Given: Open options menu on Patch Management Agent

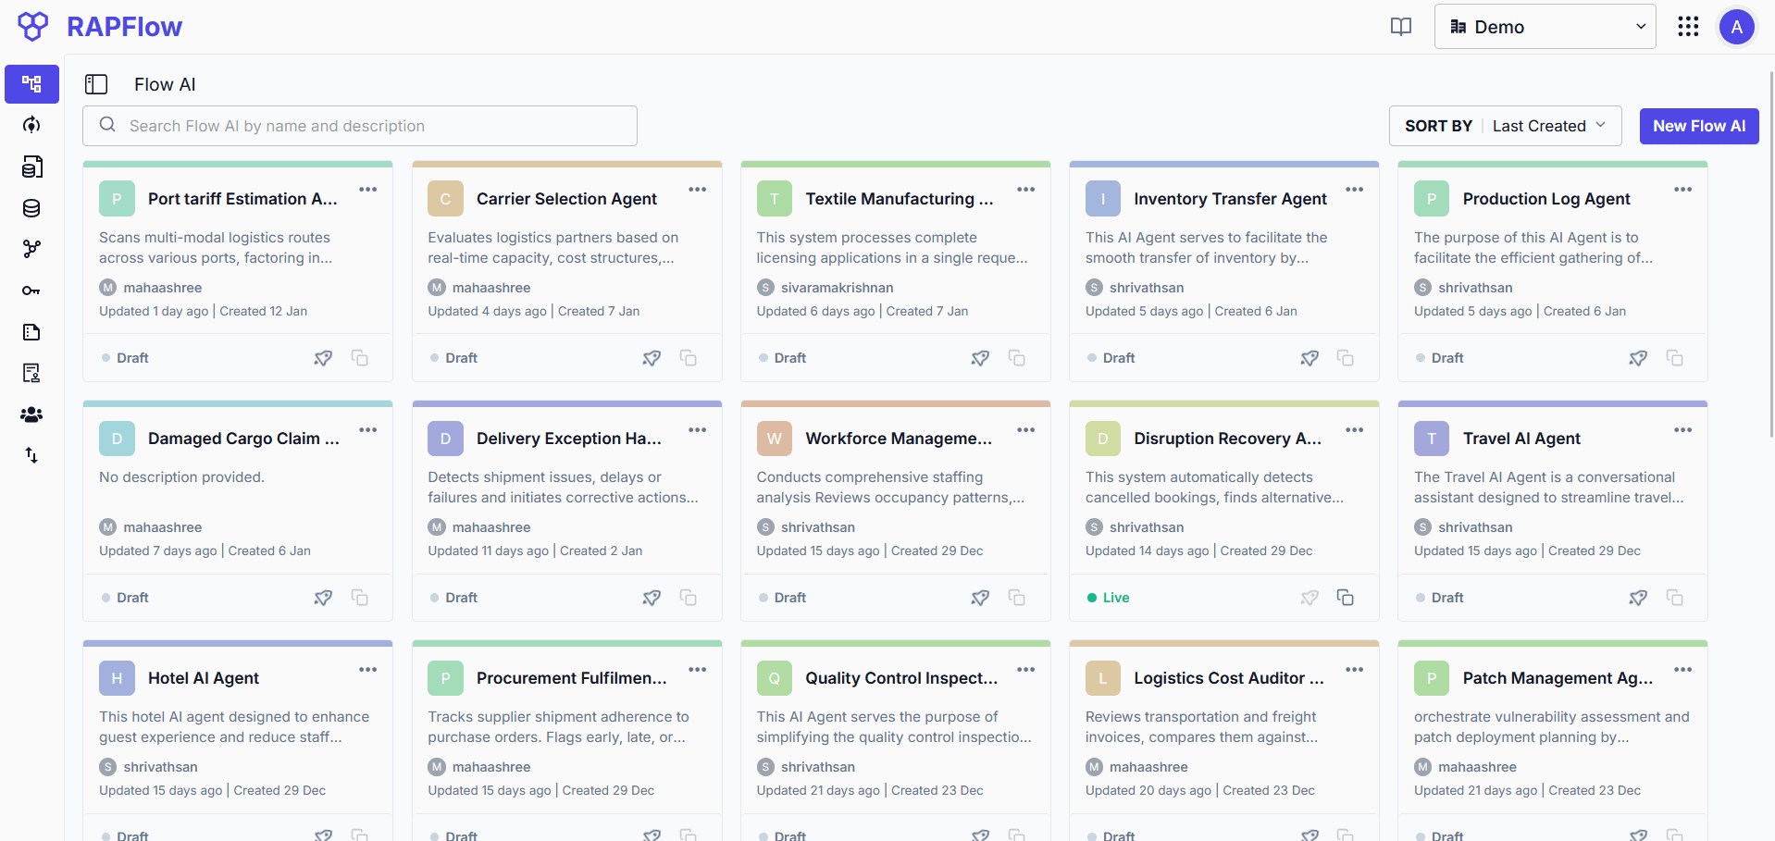Looking at the screenshot, I should point(1682,669).
